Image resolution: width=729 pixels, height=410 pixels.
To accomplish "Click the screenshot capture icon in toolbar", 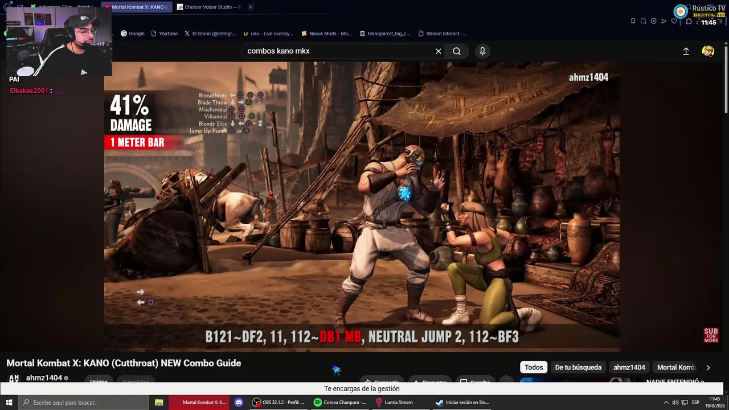I will coord(643,21).
